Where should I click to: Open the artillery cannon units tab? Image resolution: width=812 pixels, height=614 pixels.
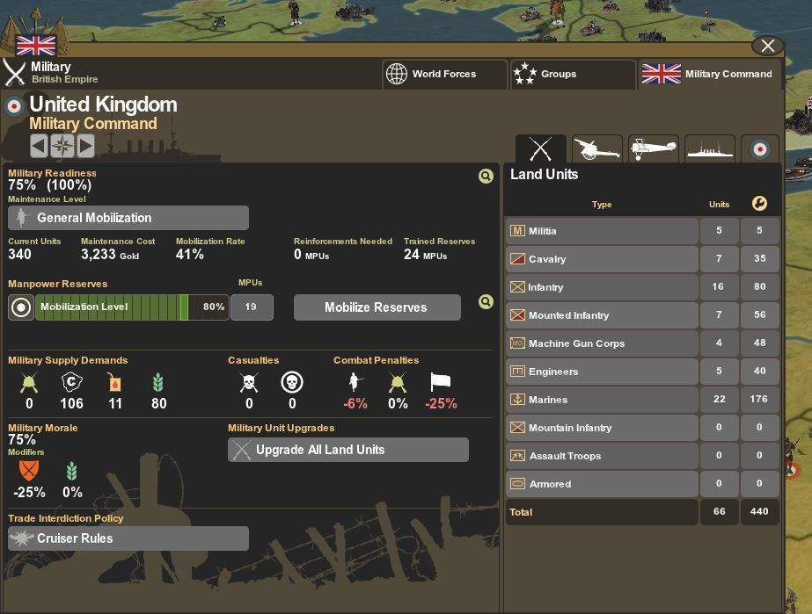coord(597,149)
